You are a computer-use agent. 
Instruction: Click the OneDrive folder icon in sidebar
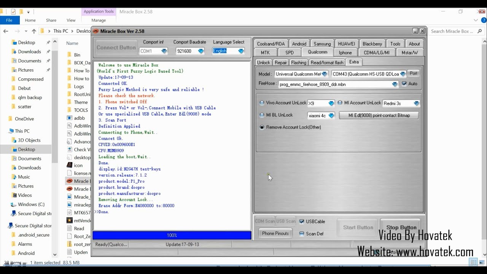click(x=10, y=119)
